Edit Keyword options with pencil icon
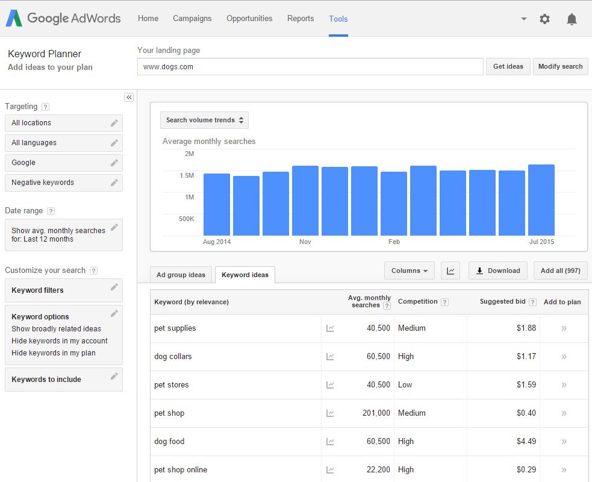 pos(114,313)
